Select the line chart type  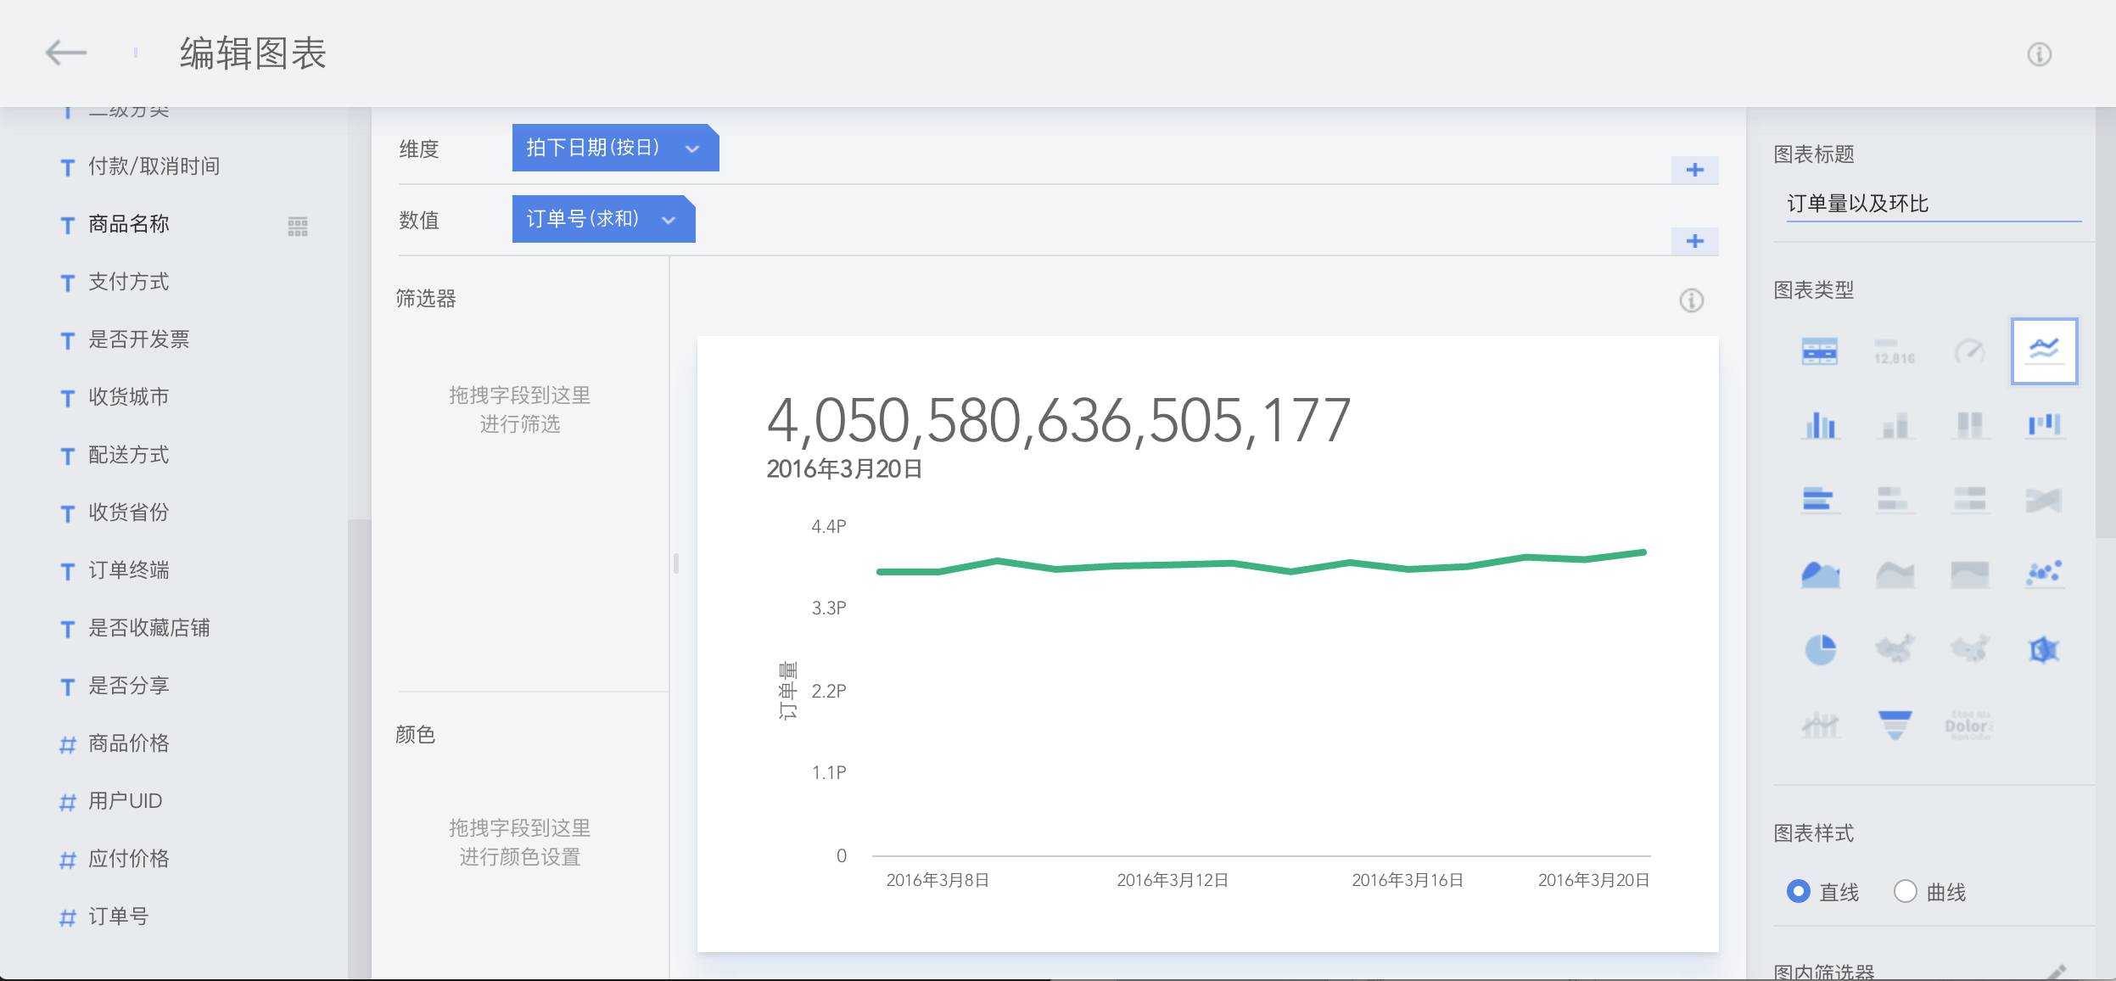2044,350
